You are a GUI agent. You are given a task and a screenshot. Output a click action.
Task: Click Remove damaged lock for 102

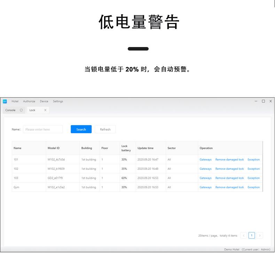[x=229, y=169]
